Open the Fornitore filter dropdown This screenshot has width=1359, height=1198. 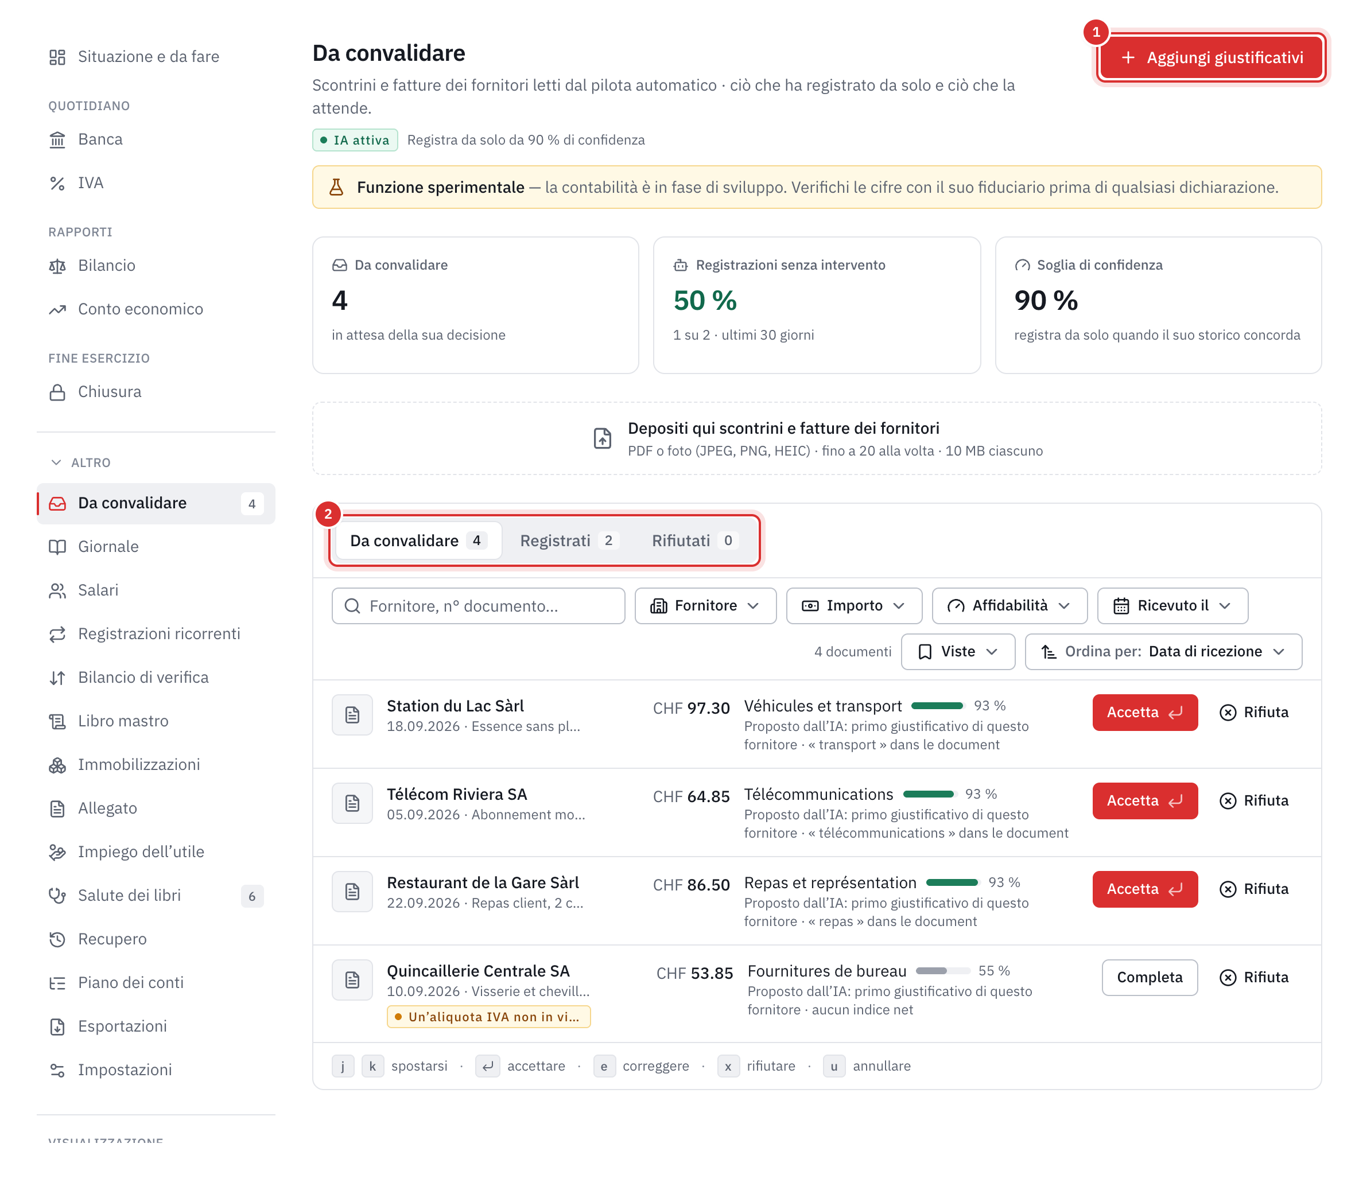(705, 606)
